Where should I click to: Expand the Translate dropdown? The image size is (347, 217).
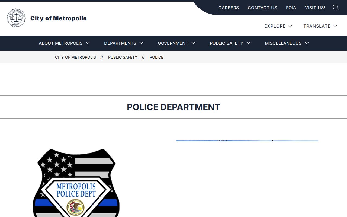(320, 26)
